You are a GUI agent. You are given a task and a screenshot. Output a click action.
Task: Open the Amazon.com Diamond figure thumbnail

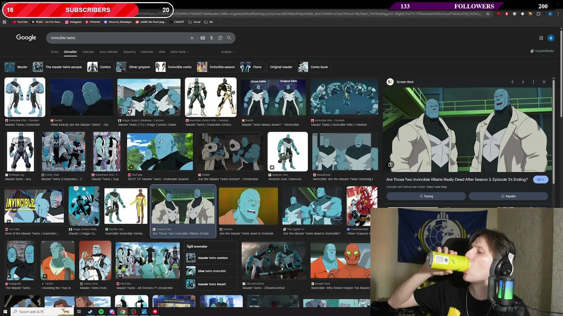pyautogui.click(x=288, y=152)
